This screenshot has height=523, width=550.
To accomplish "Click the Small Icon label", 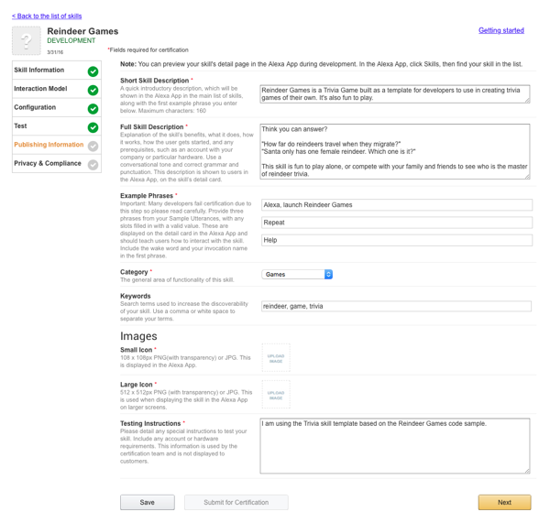I will 136,350.
